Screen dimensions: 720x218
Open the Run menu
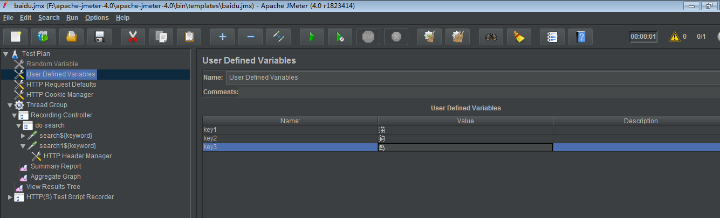72,18
